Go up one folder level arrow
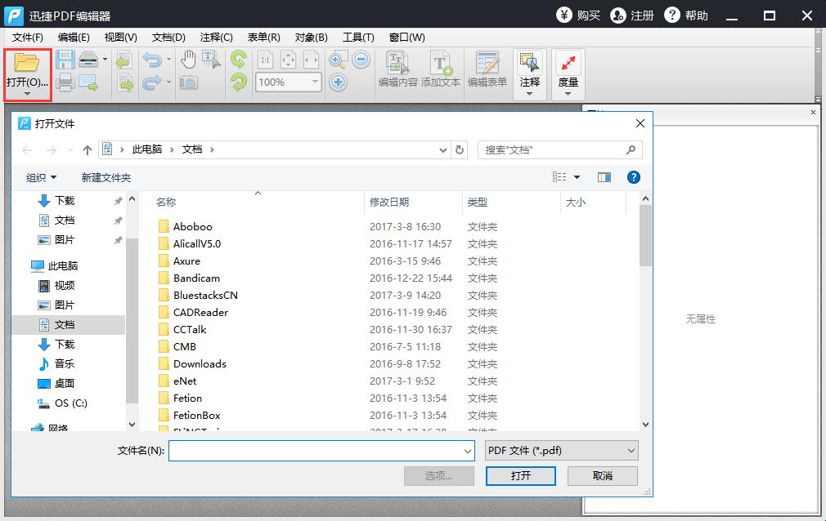 (x=88, y=149)
